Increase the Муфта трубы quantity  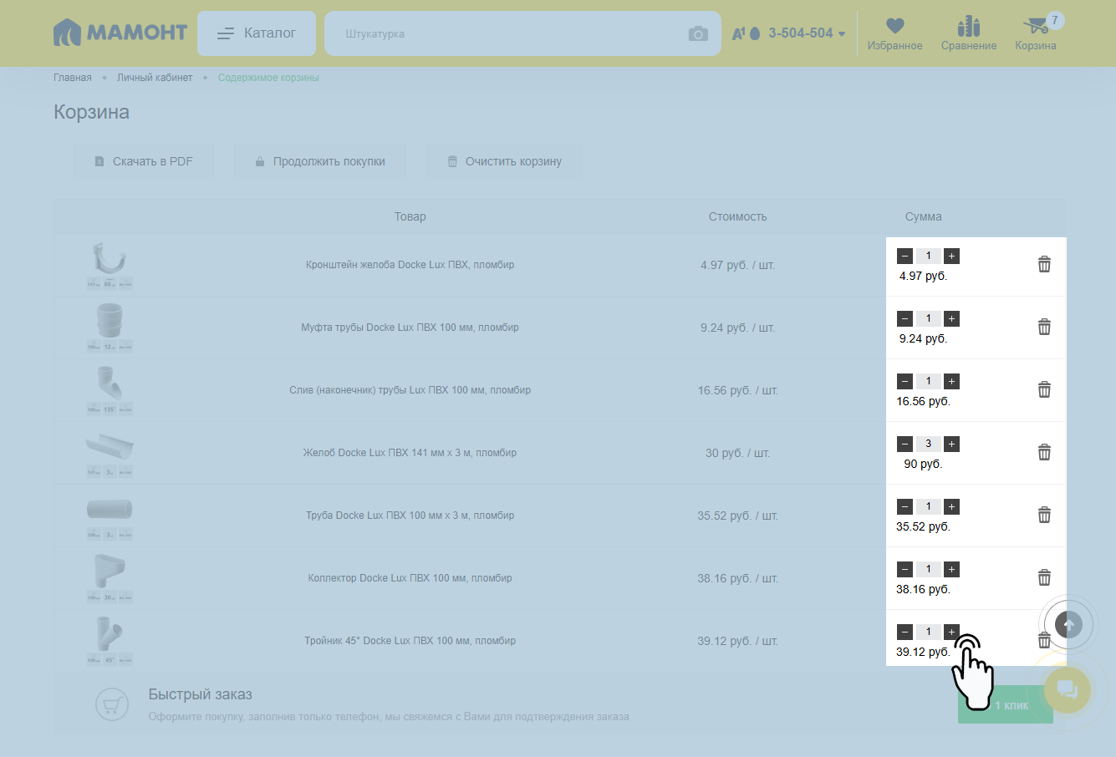pos(951,319)
